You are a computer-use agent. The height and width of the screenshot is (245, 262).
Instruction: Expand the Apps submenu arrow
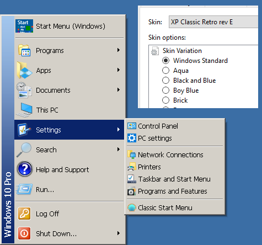click(119, 70)
